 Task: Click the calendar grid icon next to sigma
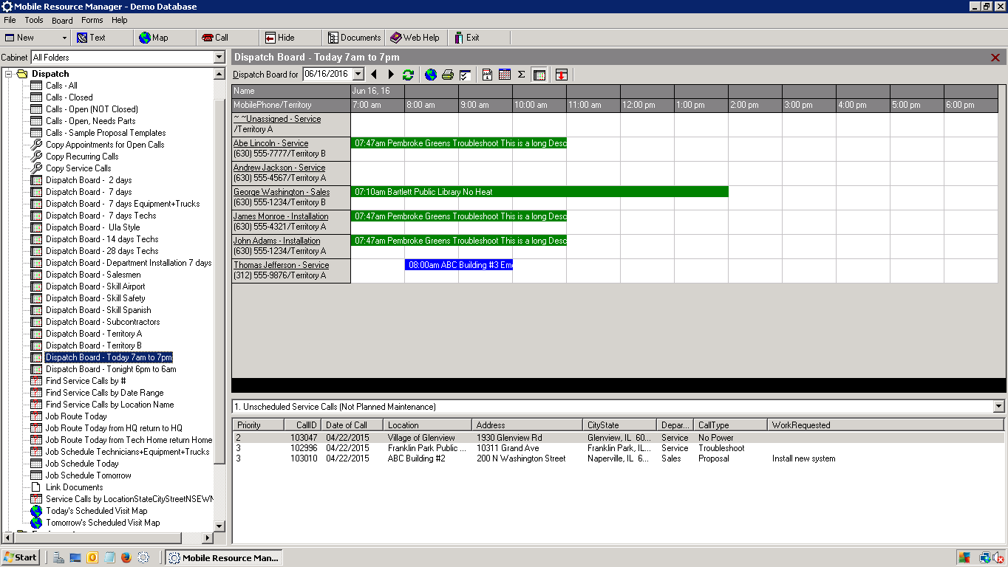505,75
